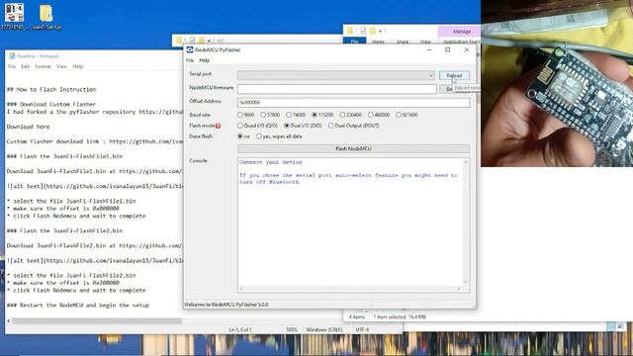
Task: Click 'Windows (CRLF)' in Notepad status bar
Action: pyautogui.click(x=323, y=330)
